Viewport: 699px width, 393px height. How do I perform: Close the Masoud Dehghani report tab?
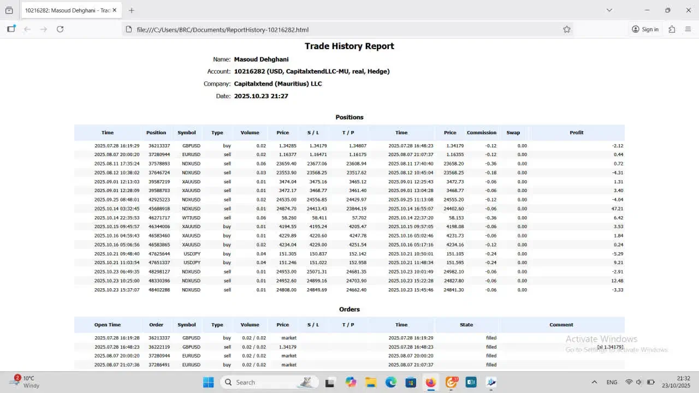(115, 10)
